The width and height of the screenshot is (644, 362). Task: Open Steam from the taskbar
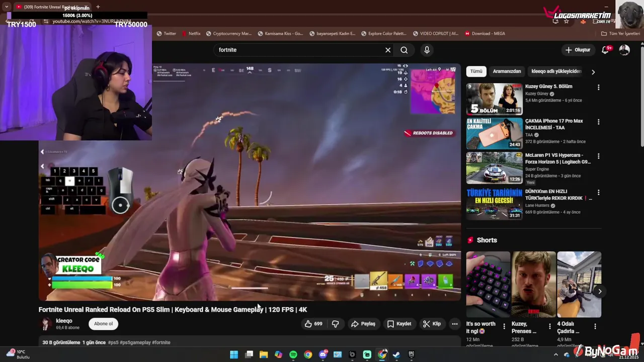(x=396, y=354)
